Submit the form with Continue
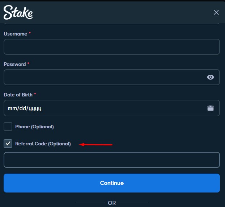Image resolution: width=225 pixels, height=207 pixels. click(112, 183)
